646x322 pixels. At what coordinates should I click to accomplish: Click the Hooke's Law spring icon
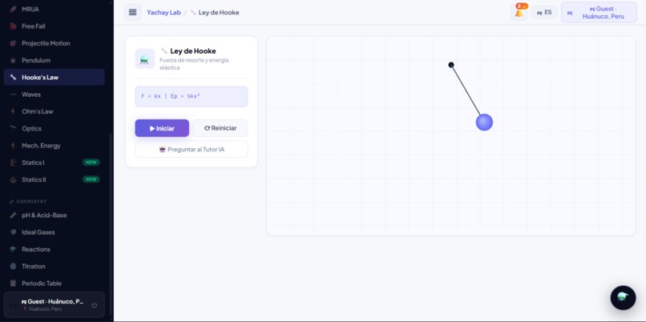click(x=13, y=78)
